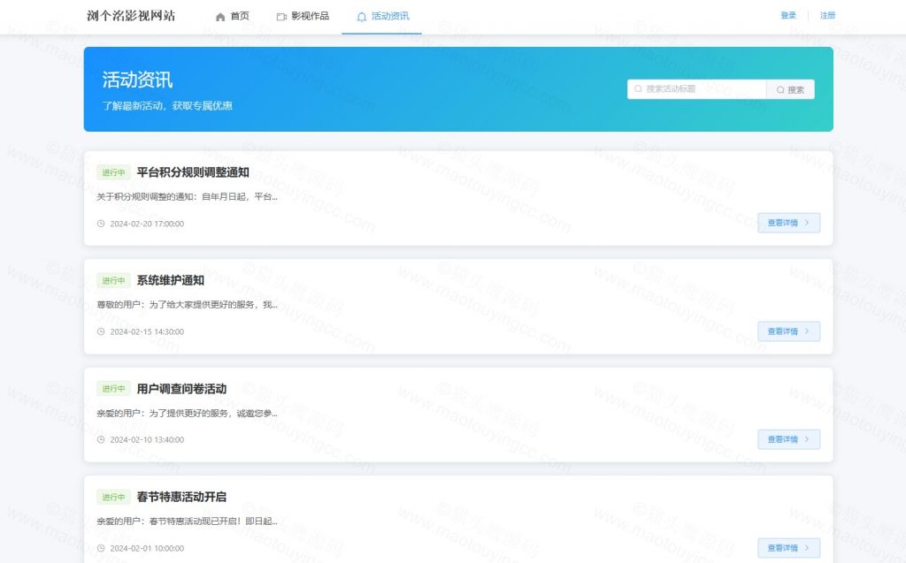This screenshot has height=563, width=906.
Task: Click the home icon beside 首页
Action: tap(220, 17)
